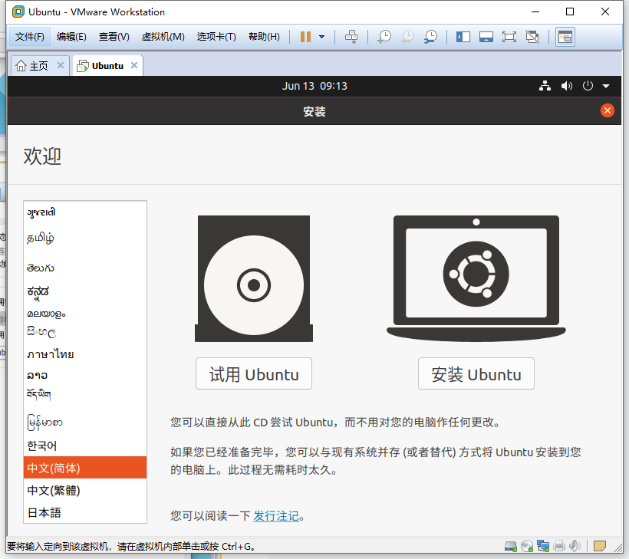This screenshot has width=629, height=559.
Task: Click the 试用 Ubuntu button
Action: pyautogui.click(x=254, y=373)
